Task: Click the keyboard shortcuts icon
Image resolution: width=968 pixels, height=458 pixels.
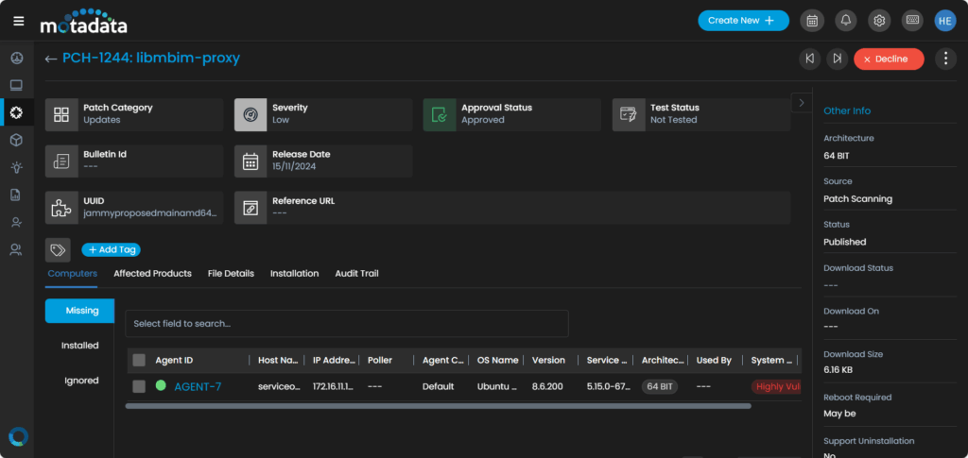Action: point(912,21)
